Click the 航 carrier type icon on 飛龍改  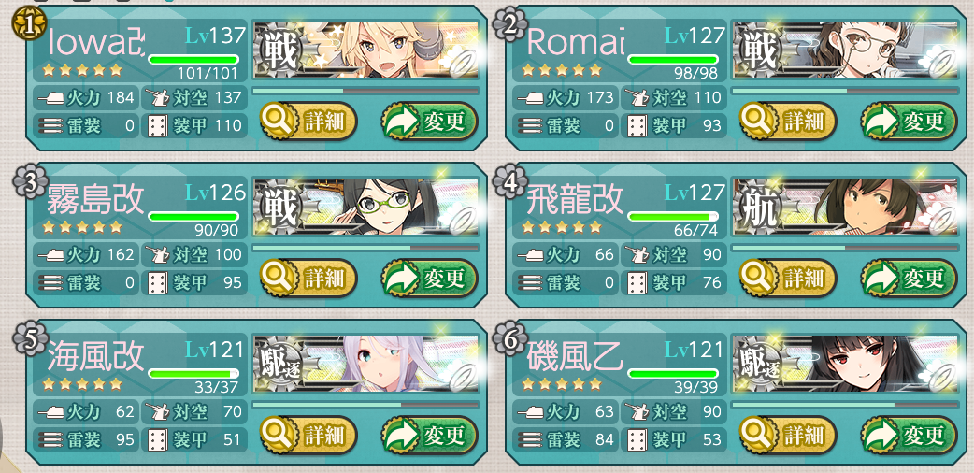click(x=760, y=207)
